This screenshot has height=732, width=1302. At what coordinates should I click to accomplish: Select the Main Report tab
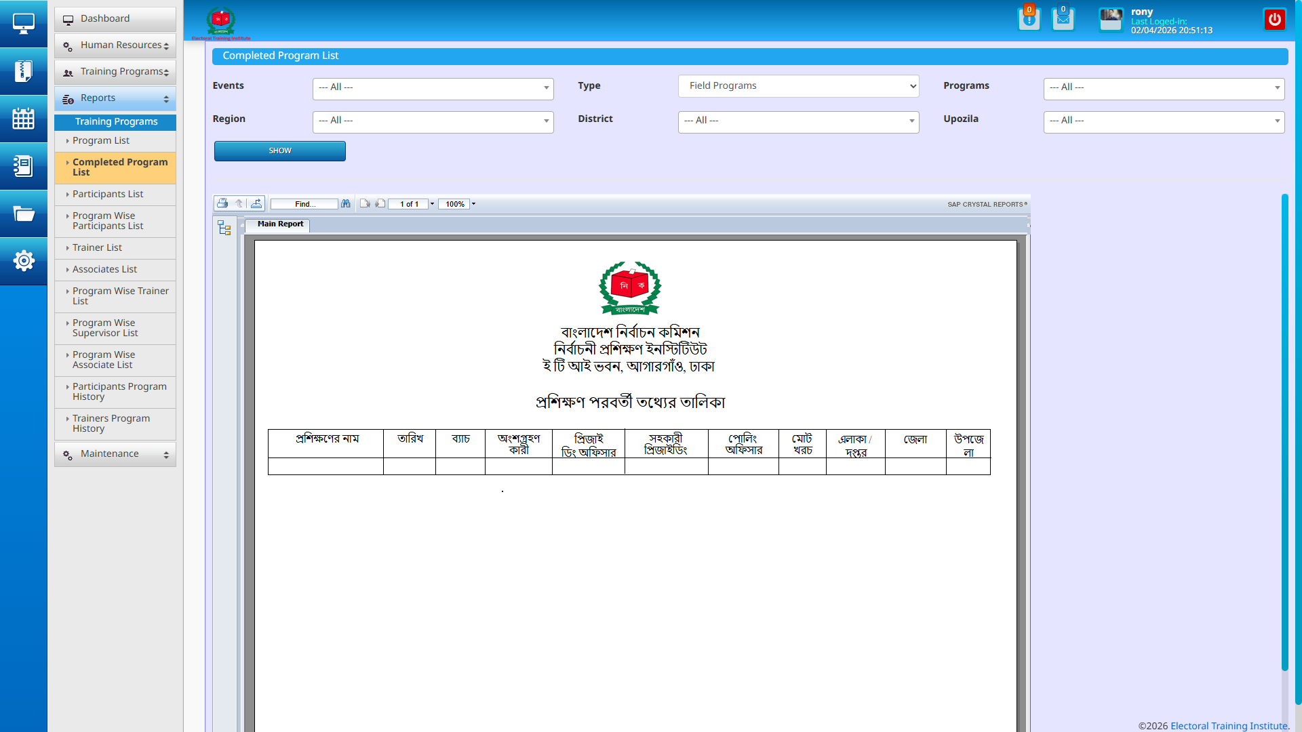[280, 224]
